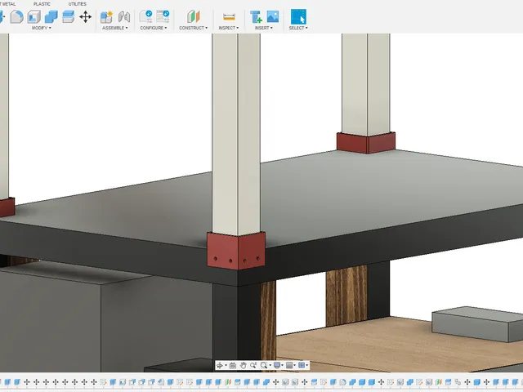
Task: Pick the Move/Copy arrows tool
Action: [85, 16]
